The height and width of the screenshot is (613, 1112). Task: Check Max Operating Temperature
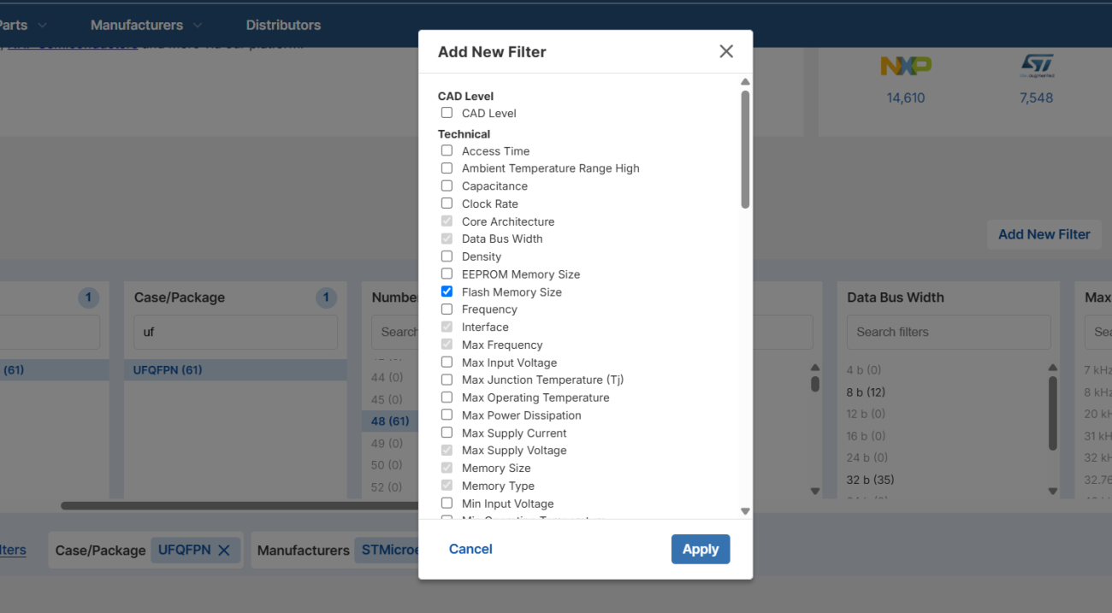tap(447, 398)
